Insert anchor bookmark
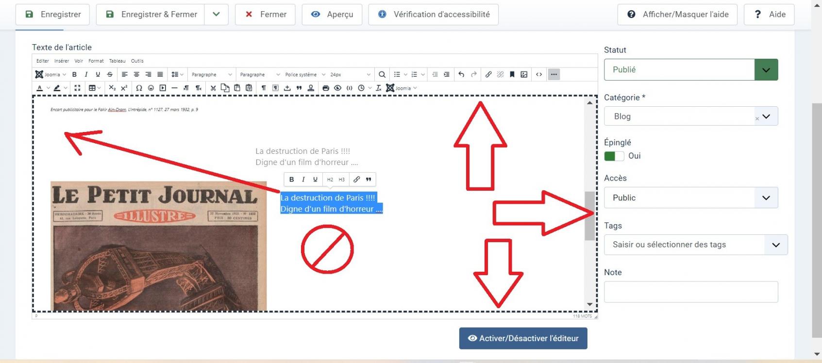Viewport: 822px width, 363px height. pyautogui.click(x=512, y=74)
